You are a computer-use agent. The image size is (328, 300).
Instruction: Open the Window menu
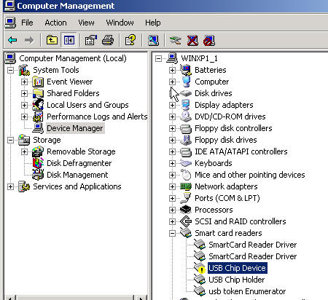(x=120, y=23)
